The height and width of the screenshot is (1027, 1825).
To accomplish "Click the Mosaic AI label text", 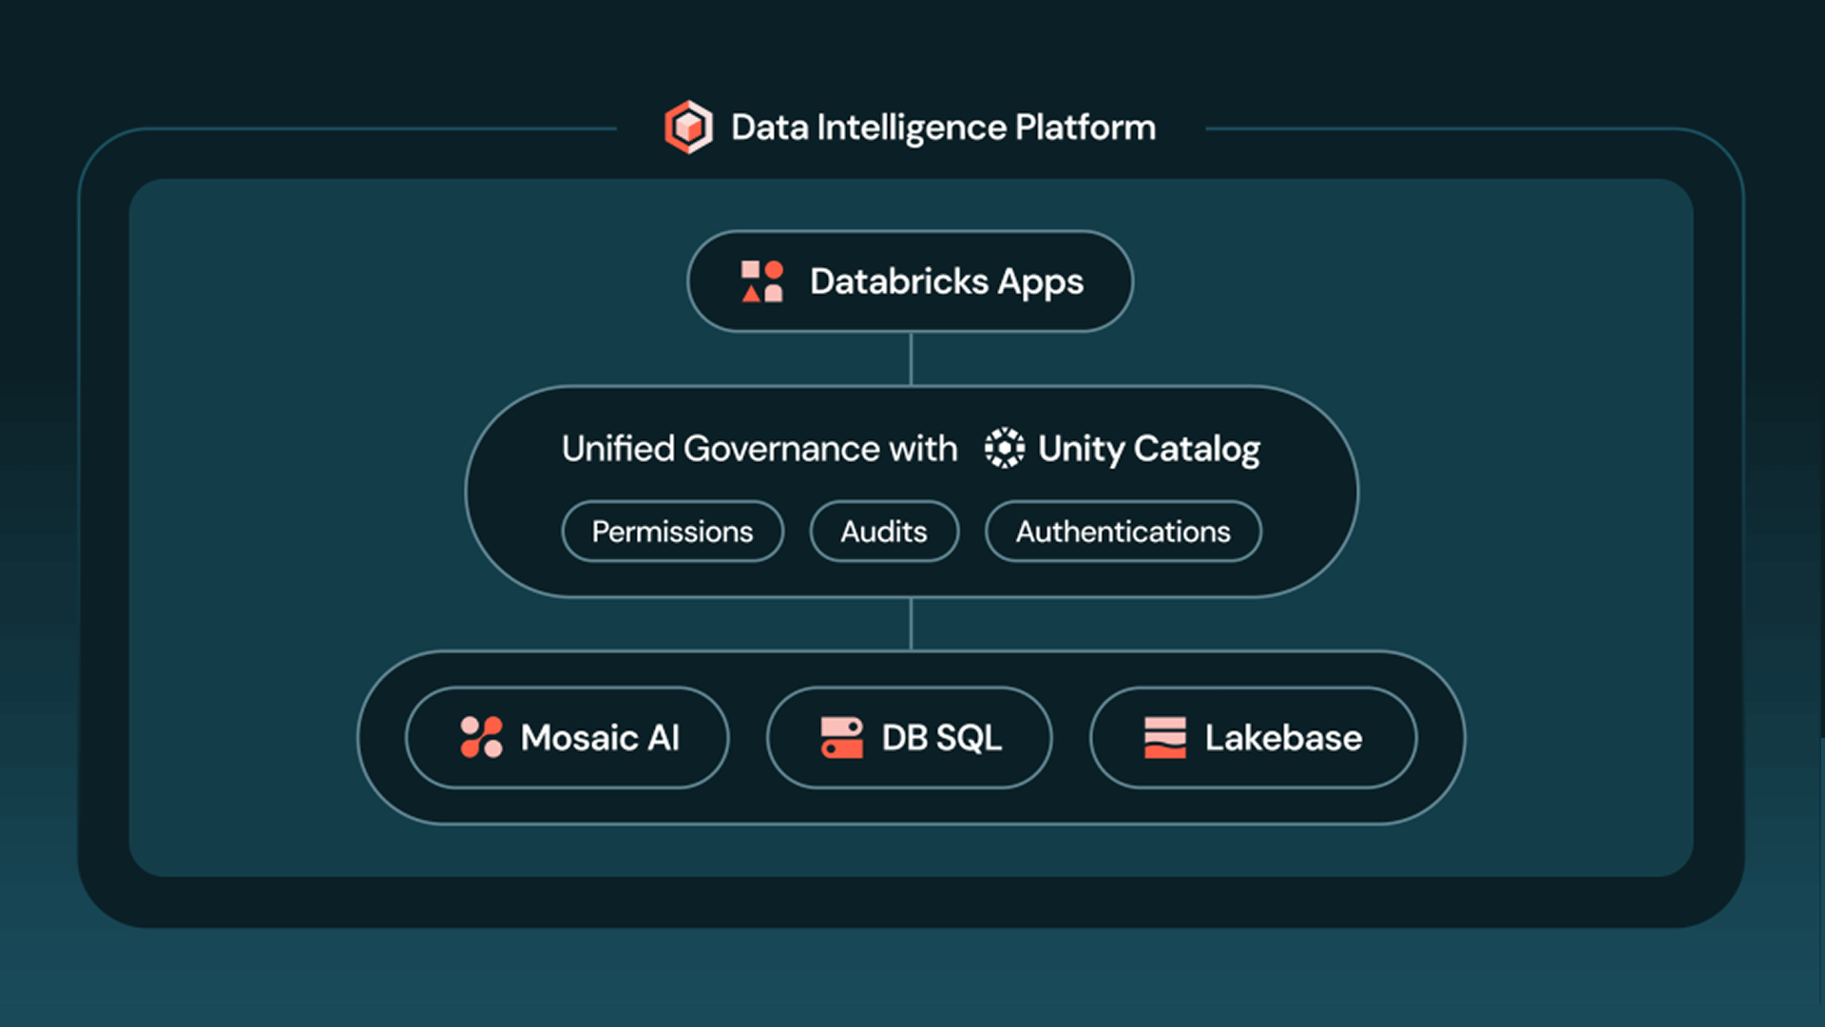I will tap(601, 738).
